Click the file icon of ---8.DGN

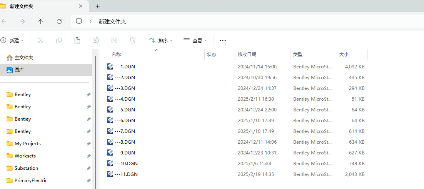click(110, 142)
